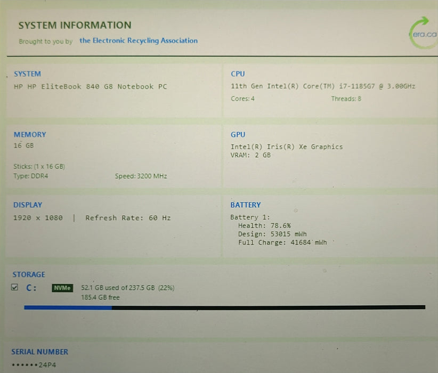Click the 'Speed: 3200 MHz' text
This screenshot has height=373, width=438.
pos(141,176)
